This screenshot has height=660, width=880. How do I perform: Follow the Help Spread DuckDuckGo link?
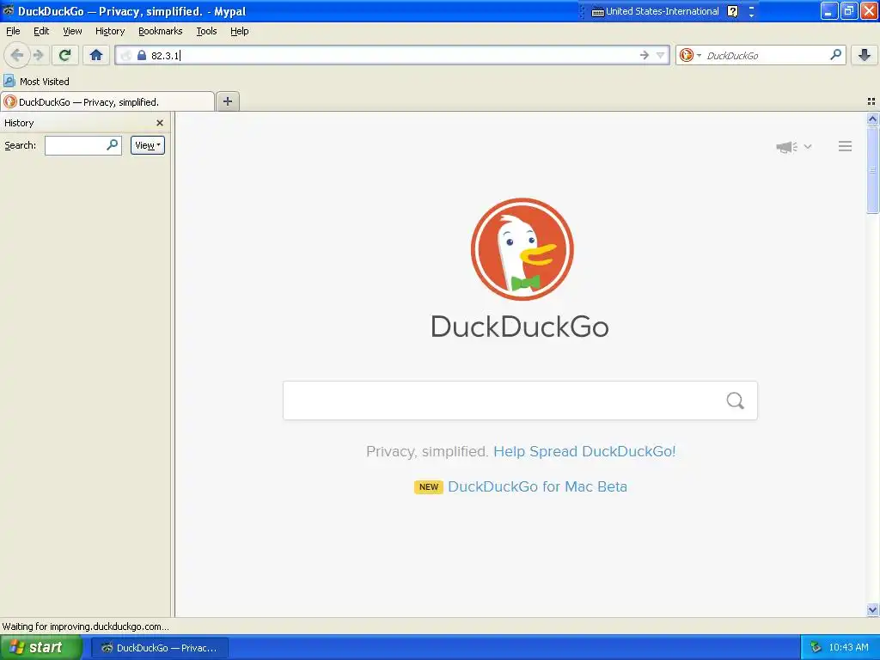pyautogui.click(x=584, y=451)
